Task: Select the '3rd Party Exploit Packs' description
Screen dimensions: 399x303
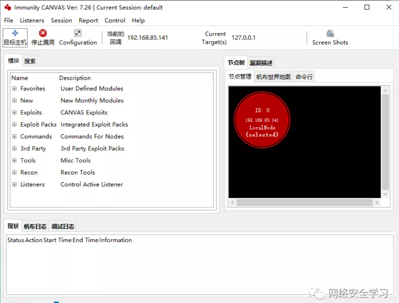Action: click(x=92, y=148)
